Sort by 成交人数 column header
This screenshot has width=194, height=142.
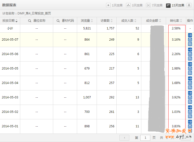(129, 21)
